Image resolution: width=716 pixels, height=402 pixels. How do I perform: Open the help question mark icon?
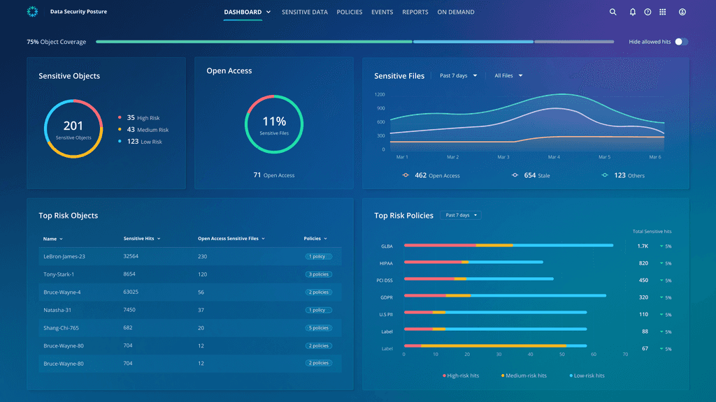[647, 13]
